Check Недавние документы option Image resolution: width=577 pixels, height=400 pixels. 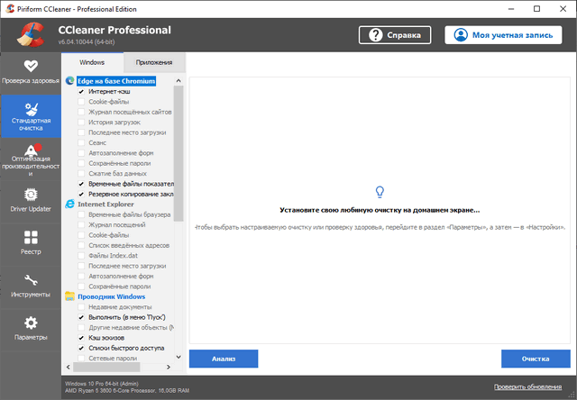pos(81,307)
